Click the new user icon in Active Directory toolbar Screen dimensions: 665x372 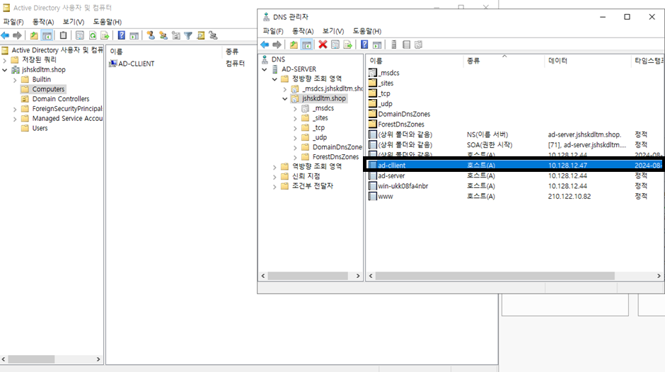151,35
